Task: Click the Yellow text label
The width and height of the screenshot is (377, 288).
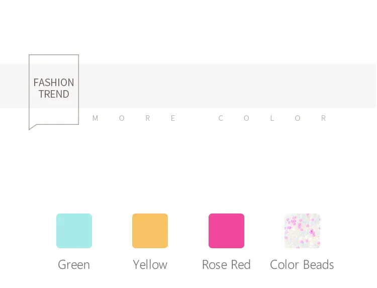Action: 150,265
